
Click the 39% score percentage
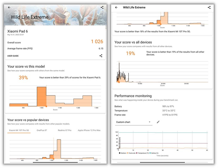pyautogui.click(x=23, y=77)
